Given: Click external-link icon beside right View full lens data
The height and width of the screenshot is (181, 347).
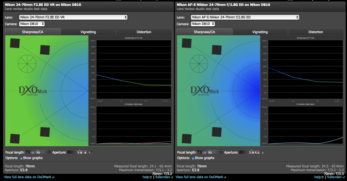Looking at the screenshot, I should (225, 177).
